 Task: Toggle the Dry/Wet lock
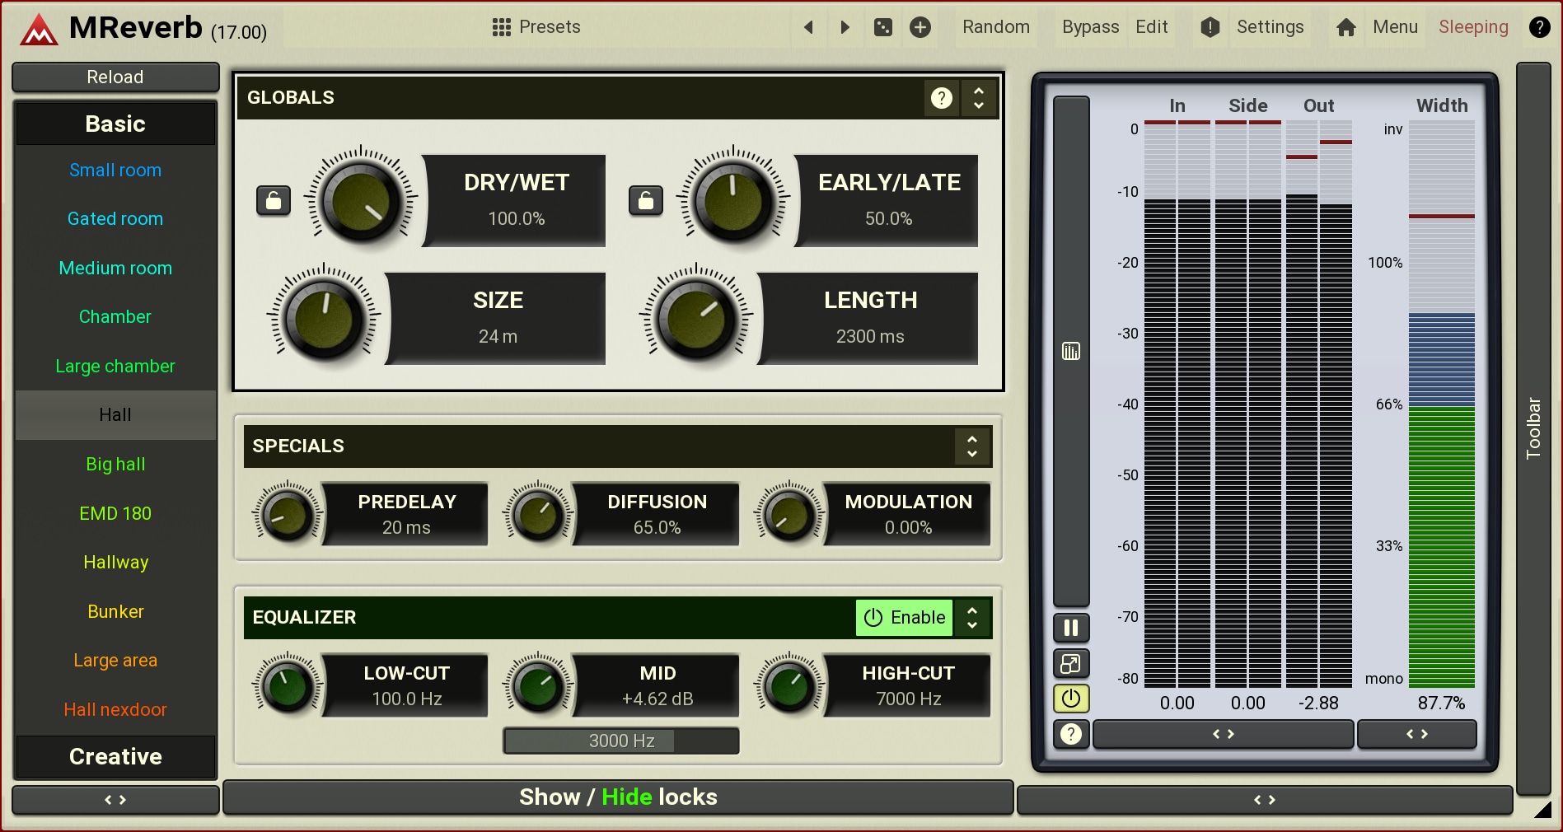(x=274, y=200)
